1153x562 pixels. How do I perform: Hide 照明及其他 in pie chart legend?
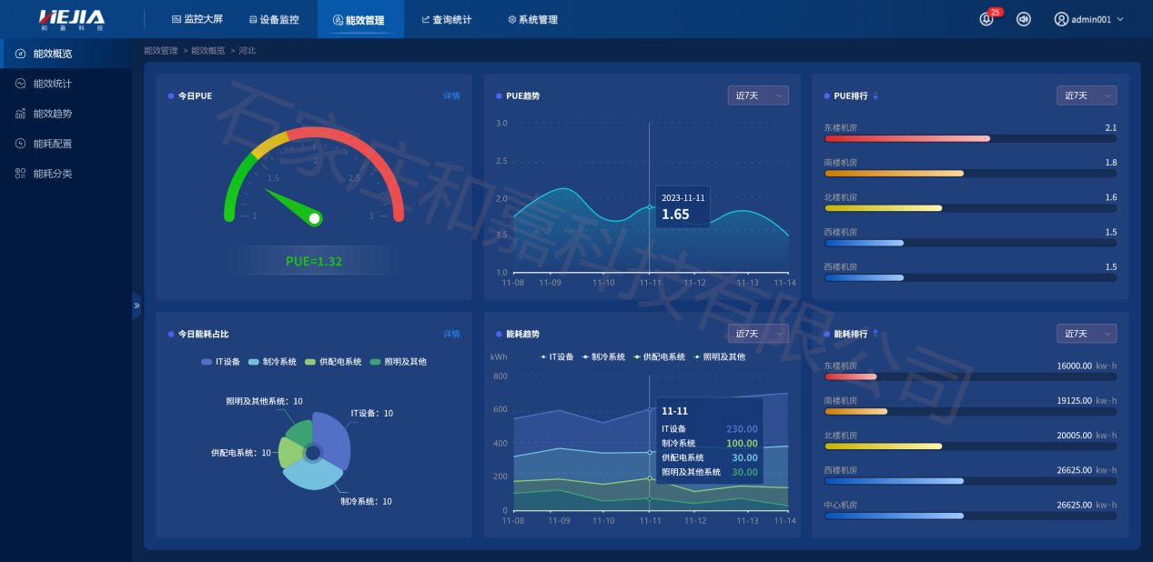click(399, 362)
